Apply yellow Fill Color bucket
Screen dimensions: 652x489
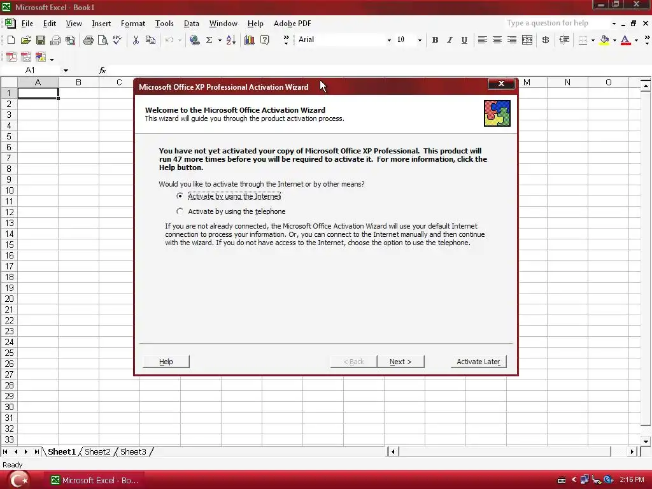(x=605, y=40)
